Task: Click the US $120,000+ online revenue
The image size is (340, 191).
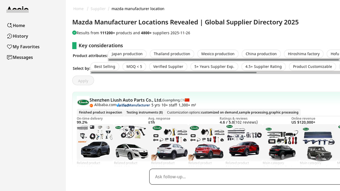Action: [x=303, y=122]
